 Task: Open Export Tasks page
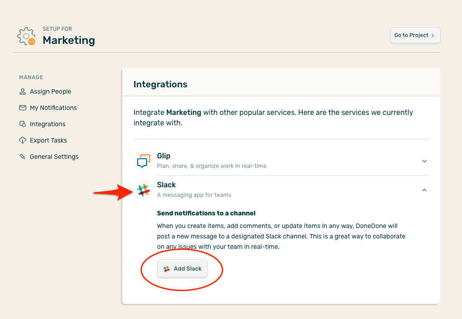[48, 140]
